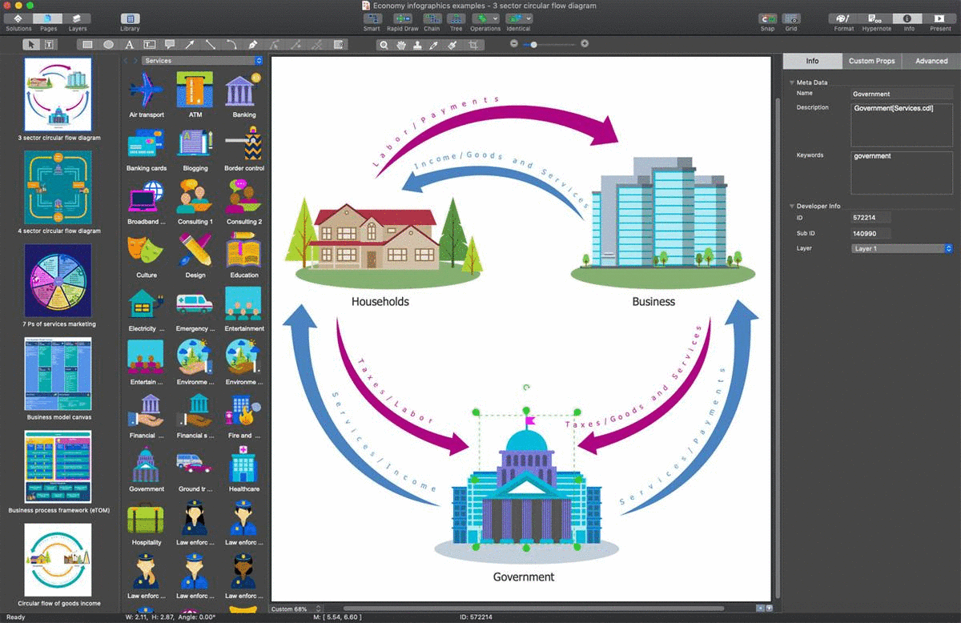The width and height of the screenshot is (961, 623).
Task: Open the Hypernote panel
Action: [x=876, y=18]
